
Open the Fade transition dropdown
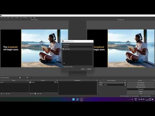click(111, 83)
